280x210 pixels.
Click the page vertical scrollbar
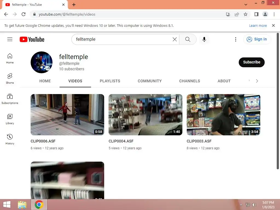click(278, 101)
